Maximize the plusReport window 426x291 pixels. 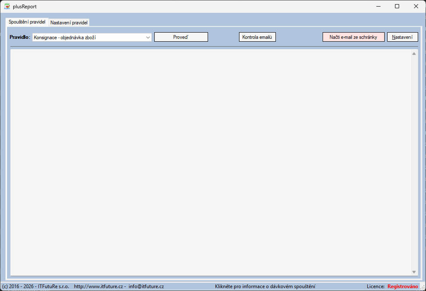(397, 6)
